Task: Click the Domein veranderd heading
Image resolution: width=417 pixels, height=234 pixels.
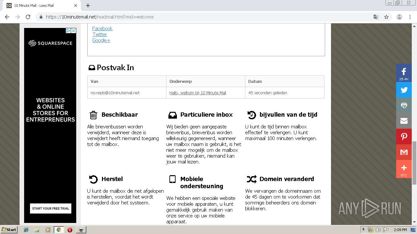Action: tap(287, 179)
